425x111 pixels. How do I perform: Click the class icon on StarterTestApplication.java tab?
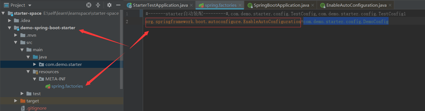[x=129, y=5]
